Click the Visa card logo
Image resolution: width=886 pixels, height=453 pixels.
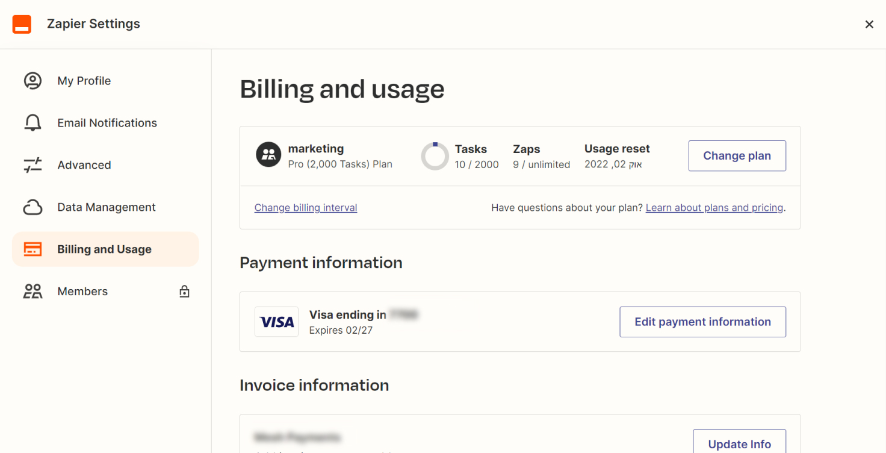[x=277, y=322]
